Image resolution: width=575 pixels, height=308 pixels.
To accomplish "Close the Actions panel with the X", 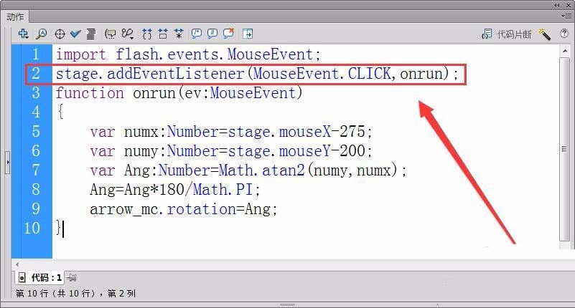I will [570, 5].
